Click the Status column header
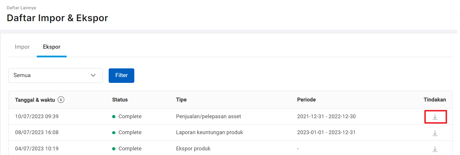Image resolution: width=460 pixels, height=155 pixels. 120,100
